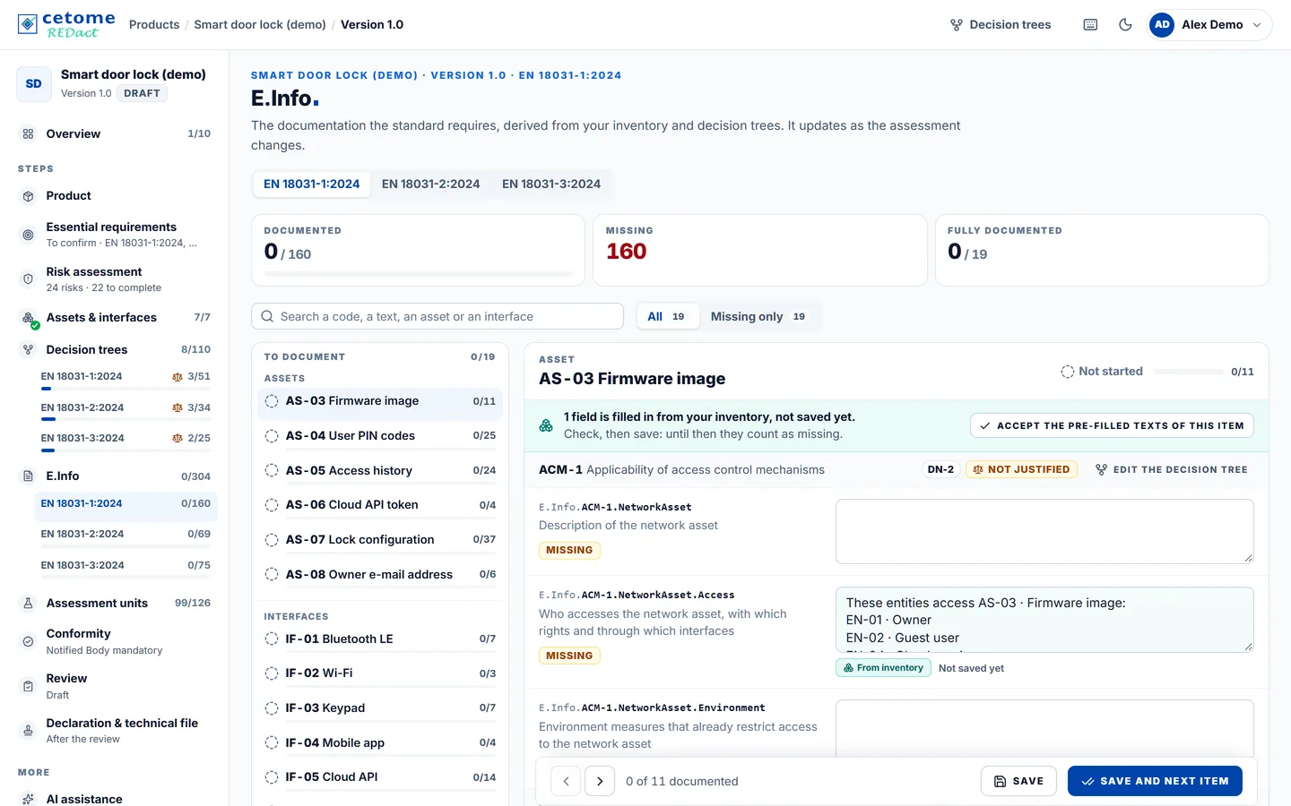Select the All filter
Viewport: 1291px width, 806px height.
tap(667, 316)
